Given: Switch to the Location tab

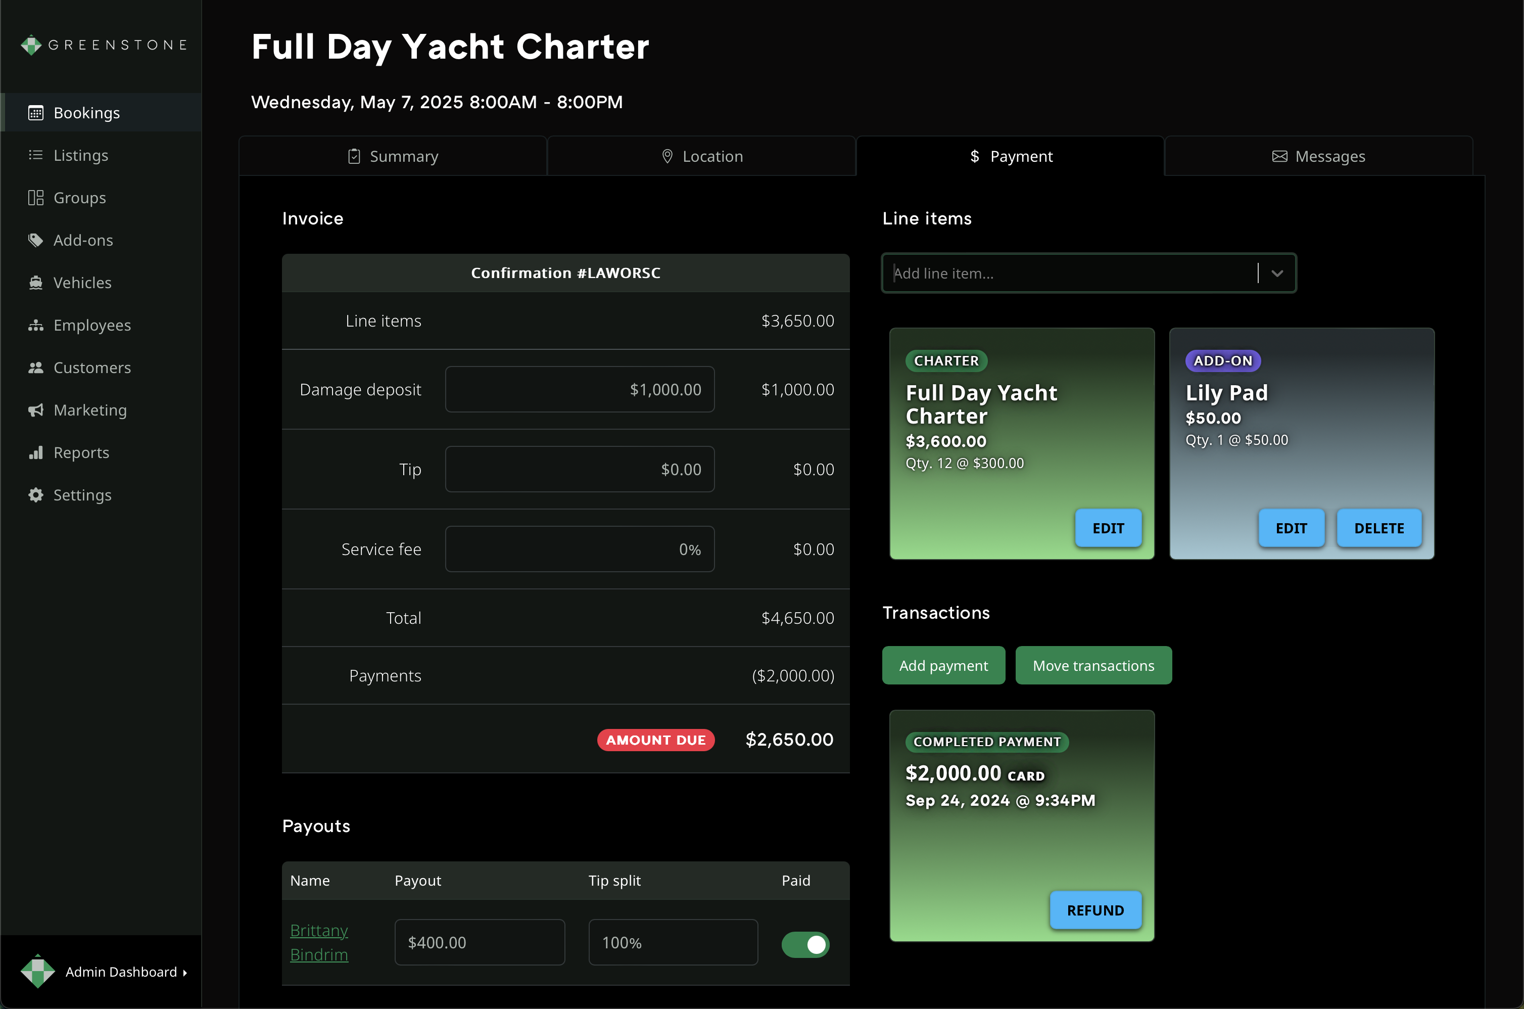Looking at the screenshot, I should point(701,156).
